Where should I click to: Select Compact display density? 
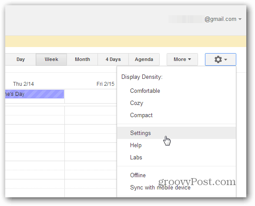click(x=176, y=115)
